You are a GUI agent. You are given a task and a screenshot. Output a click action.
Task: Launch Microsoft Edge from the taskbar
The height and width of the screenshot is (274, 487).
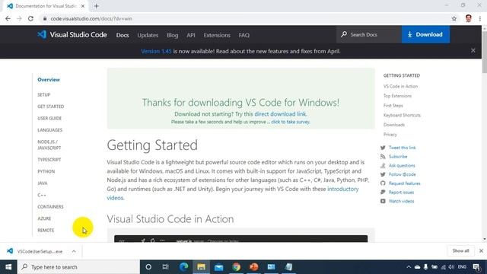[184, 267]
